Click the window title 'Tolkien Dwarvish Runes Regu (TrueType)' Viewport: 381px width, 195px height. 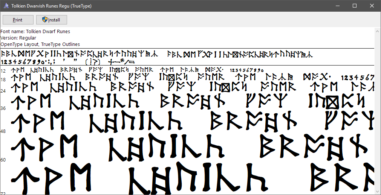pos(52,6)
